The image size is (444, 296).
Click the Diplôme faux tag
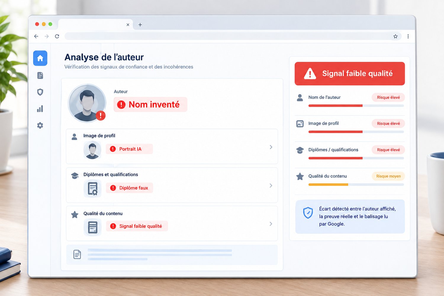tap(129, 188)
